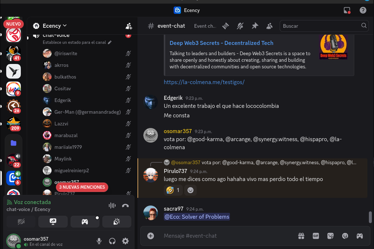Click the NUEVO unread indicator
This screenshot has width=374, height=249.
pyautogui.click(x=13, y=24)
